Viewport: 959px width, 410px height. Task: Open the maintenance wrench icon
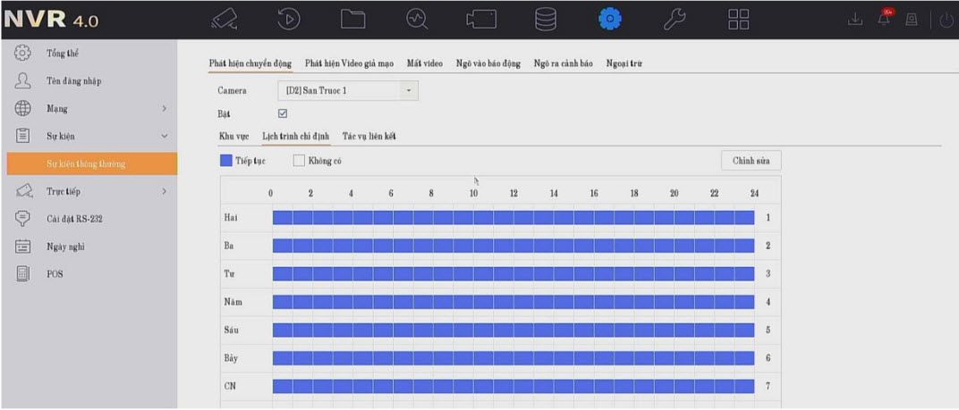[675, 20]
